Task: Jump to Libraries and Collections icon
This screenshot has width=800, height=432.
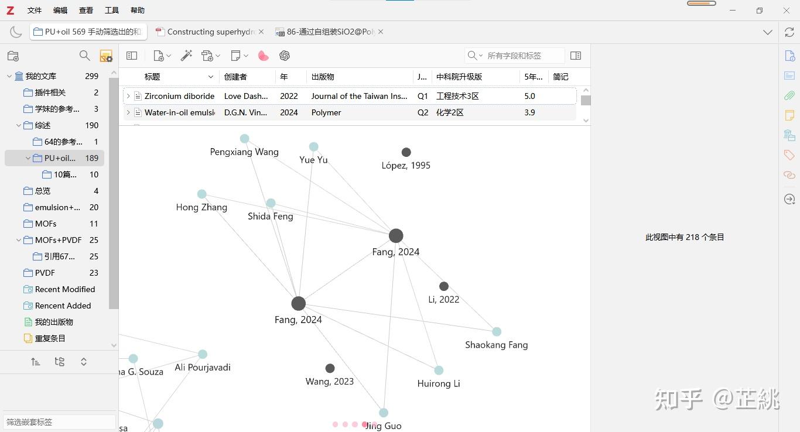Action: [x=789, y=135]
